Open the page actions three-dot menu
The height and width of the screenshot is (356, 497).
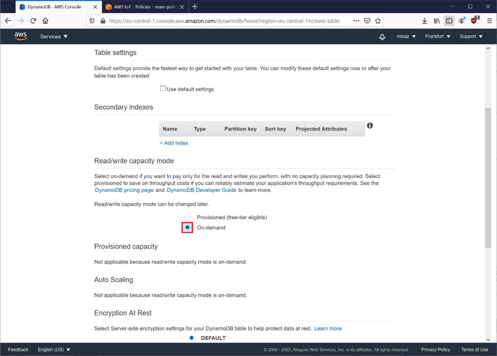pos(356,21)
